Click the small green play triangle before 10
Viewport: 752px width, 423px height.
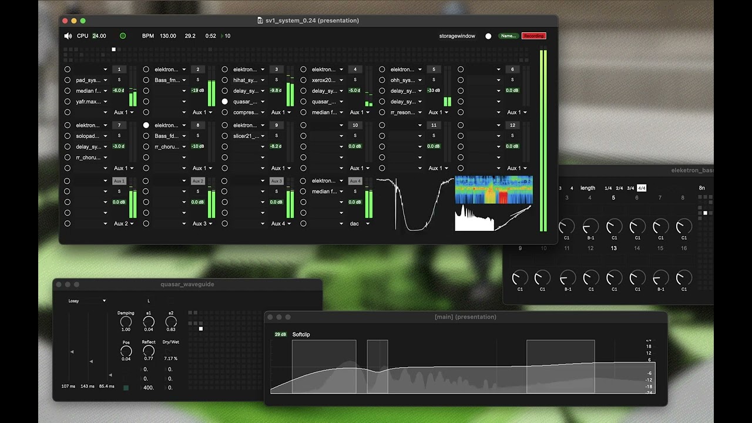(x=222, y=36)
